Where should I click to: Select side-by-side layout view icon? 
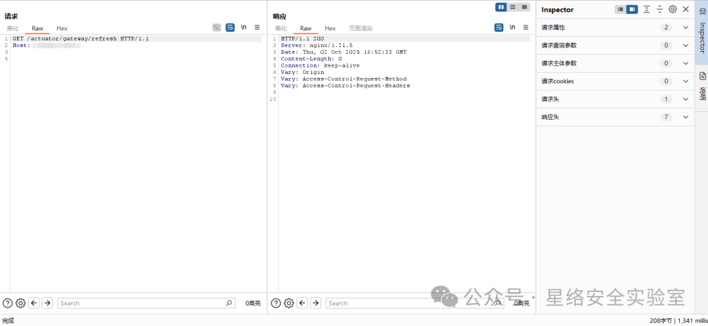coord(501,7)
